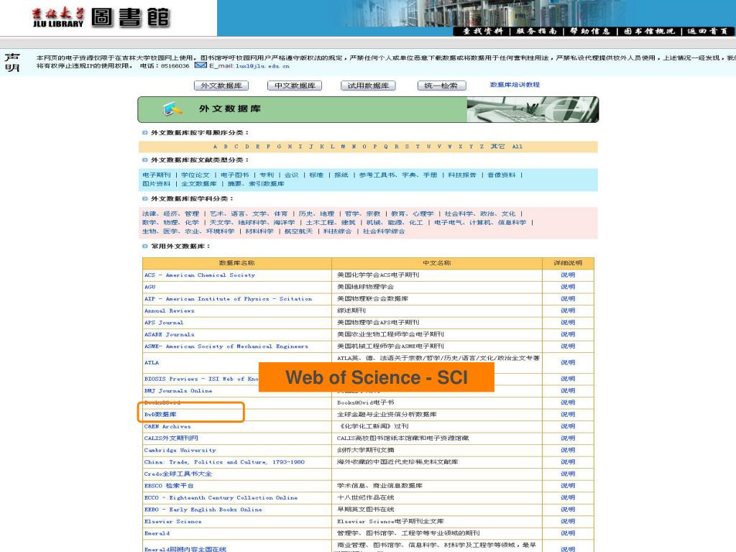Open the EBSCO 检索平台 link

pos(168,486)
